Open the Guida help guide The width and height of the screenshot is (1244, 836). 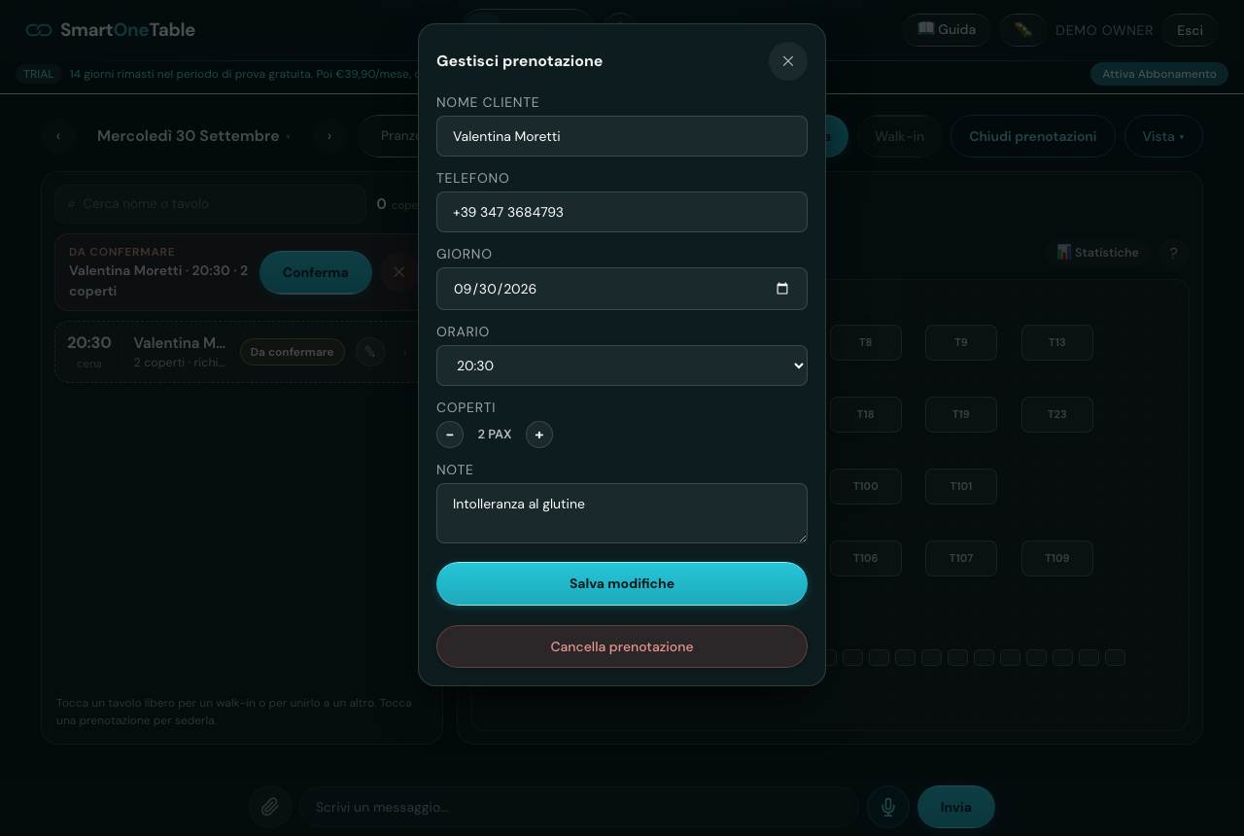point(947,30)
